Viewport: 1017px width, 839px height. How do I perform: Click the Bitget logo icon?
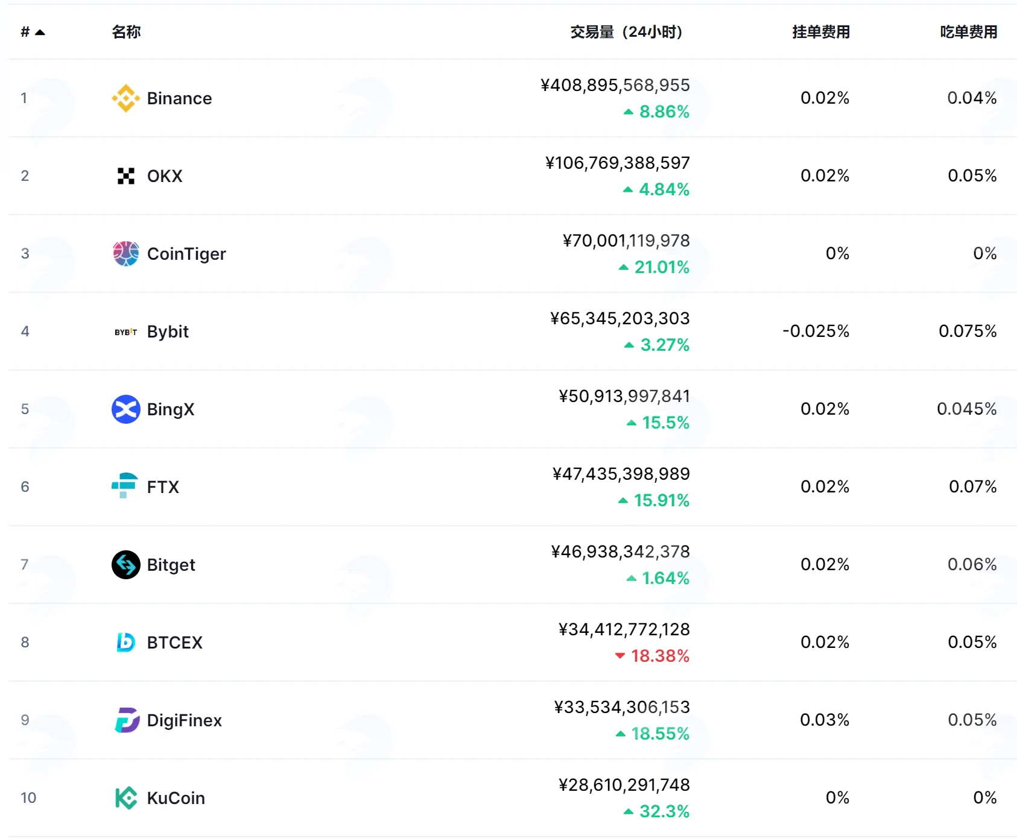pos(126,565)
